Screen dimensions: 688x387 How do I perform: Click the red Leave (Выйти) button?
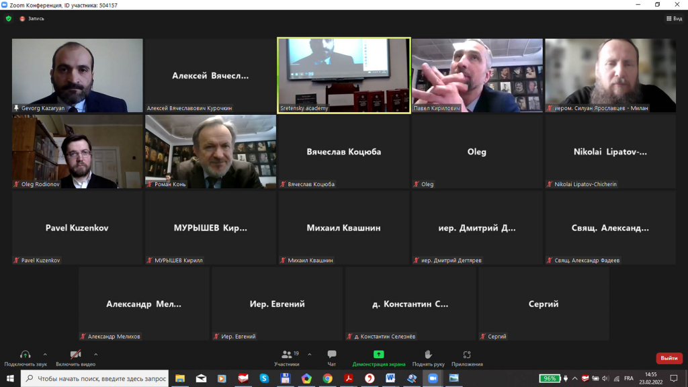tap(669, 358)
